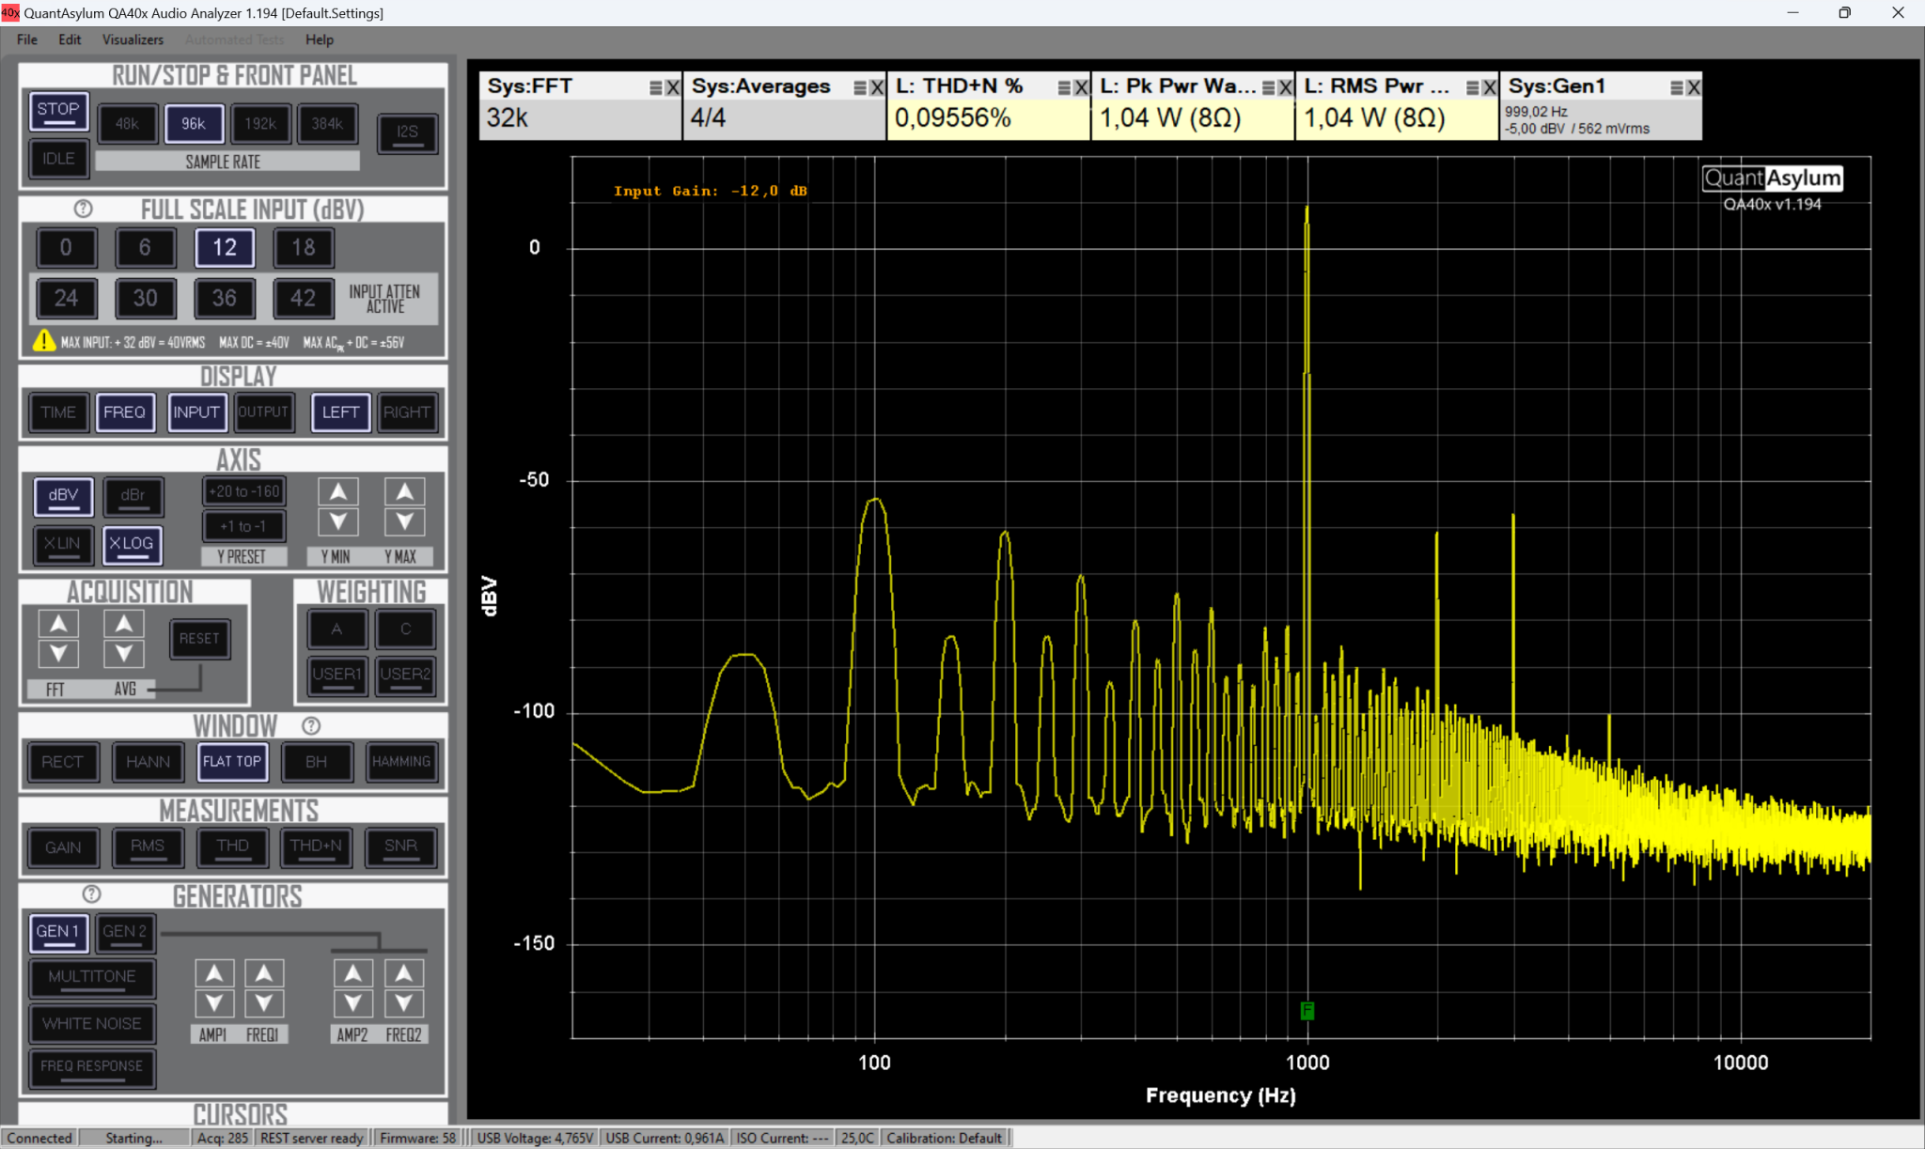Decrease FFT size with down arrow
The height and width of the screenshot is (1149, 1925).
tap(58, 653)
